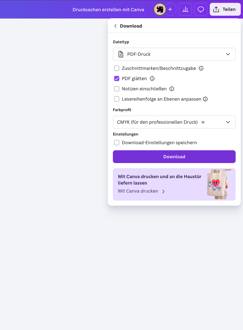Click the crown icon in the Farbprofil selector
Viewport: 243px width, 330px height.
[x=203, y=122]
